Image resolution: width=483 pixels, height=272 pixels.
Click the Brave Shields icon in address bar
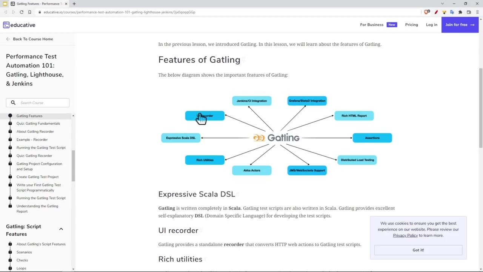coord(427,12)
